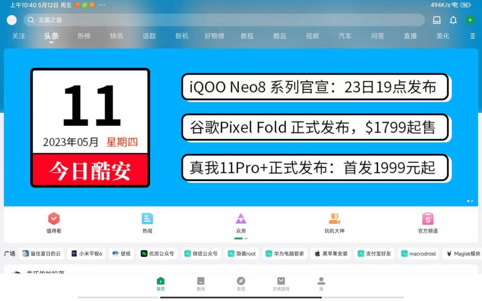Open the iQOO Neo8 系列官宣 headline
The width and height of the screenshot is (482, 301).
click(x=315, y=87)
